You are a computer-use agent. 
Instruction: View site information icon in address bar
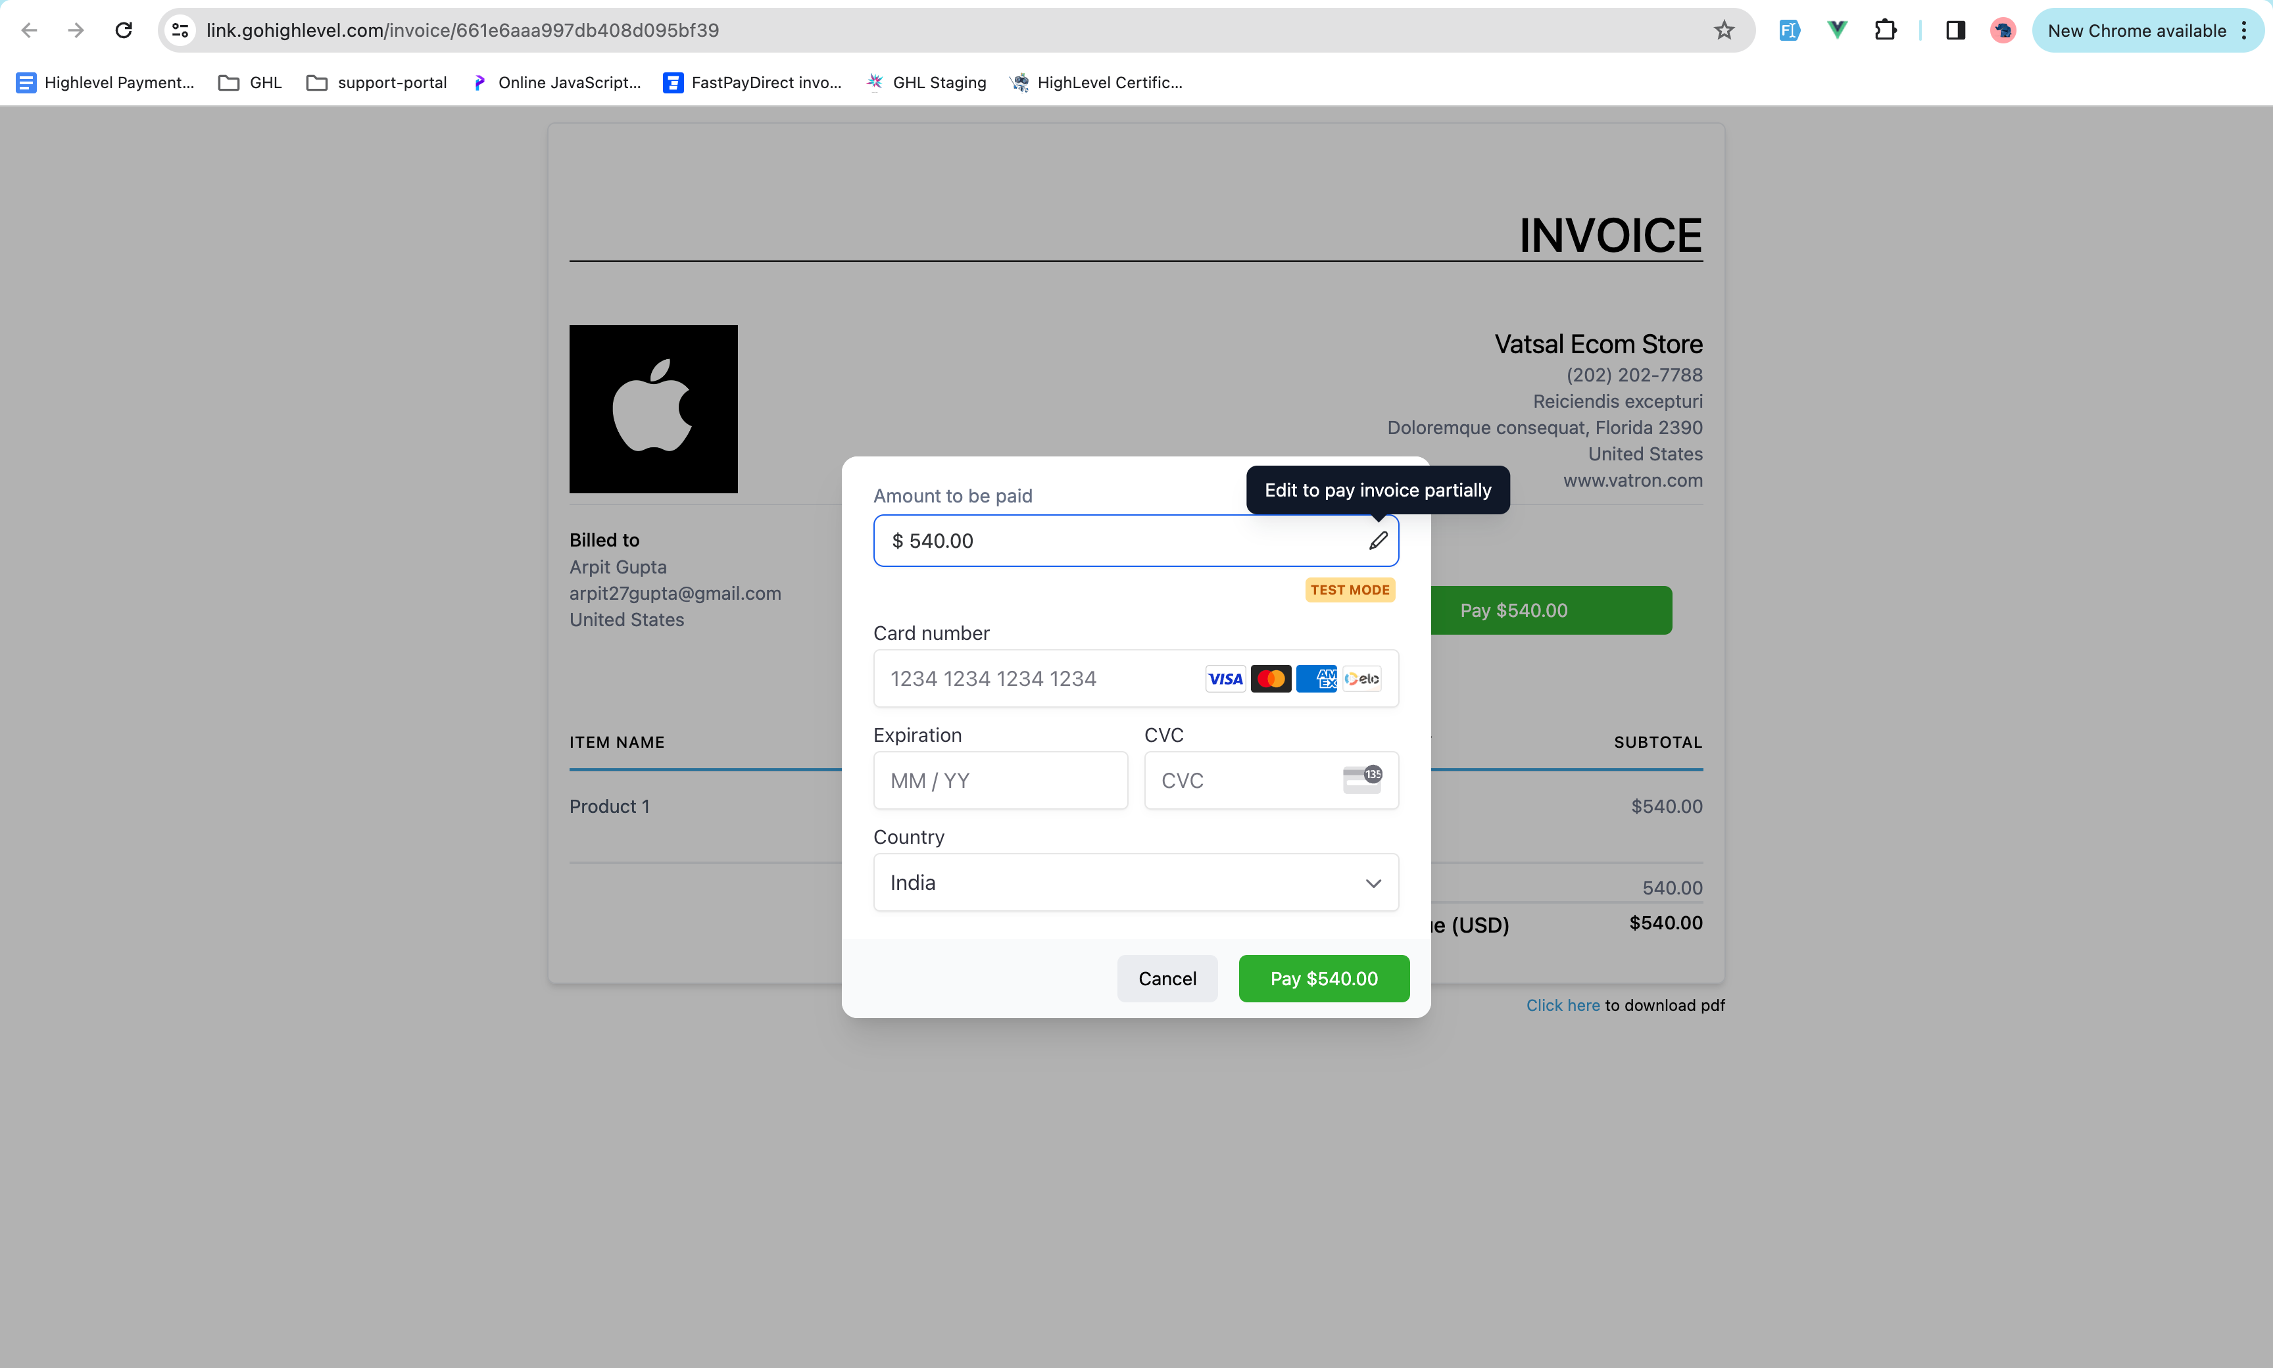181,30
